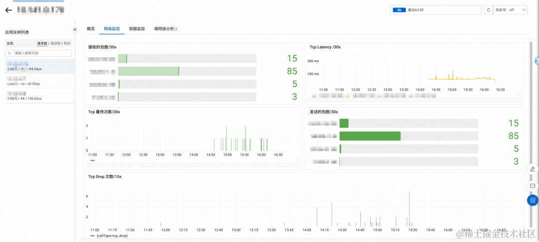Refresh the dashboard with the circular arrow icon

(x=488, y=10)
